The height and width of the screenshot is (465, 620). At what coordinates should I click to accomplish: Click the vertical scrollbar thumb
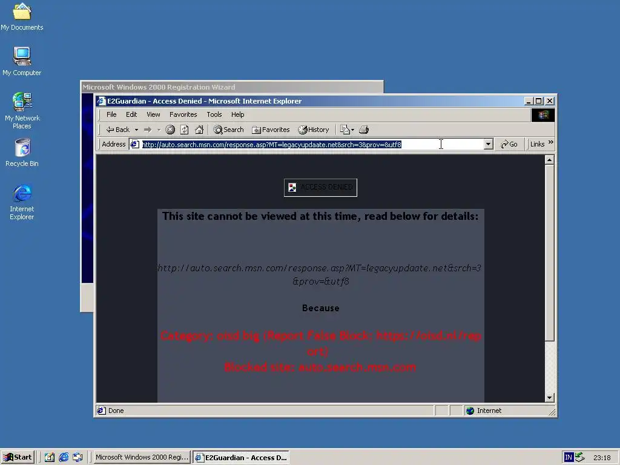549,252
